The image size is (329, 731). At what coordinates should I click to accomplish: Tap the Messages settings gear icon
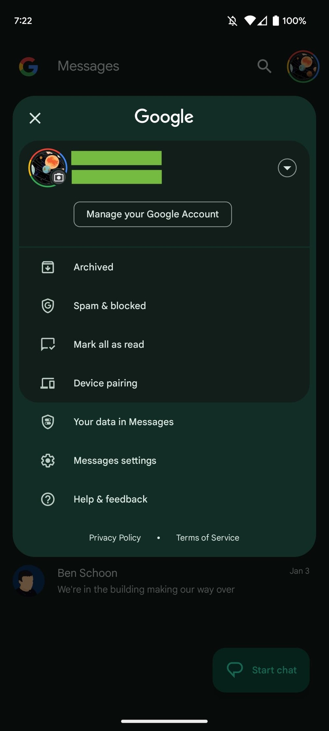coord(48,461)
